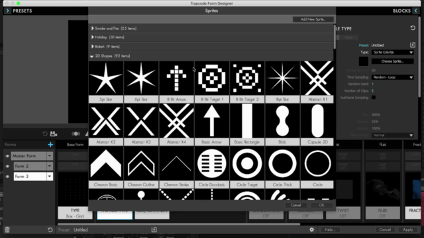Click the black sprite preview swatch
Screen dimensions: 424x238
pyautogui.click(x=364, y=61)
